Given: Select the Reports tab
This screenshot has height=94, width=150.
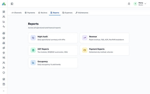Looking at the screenshot, I should point(55,13).
